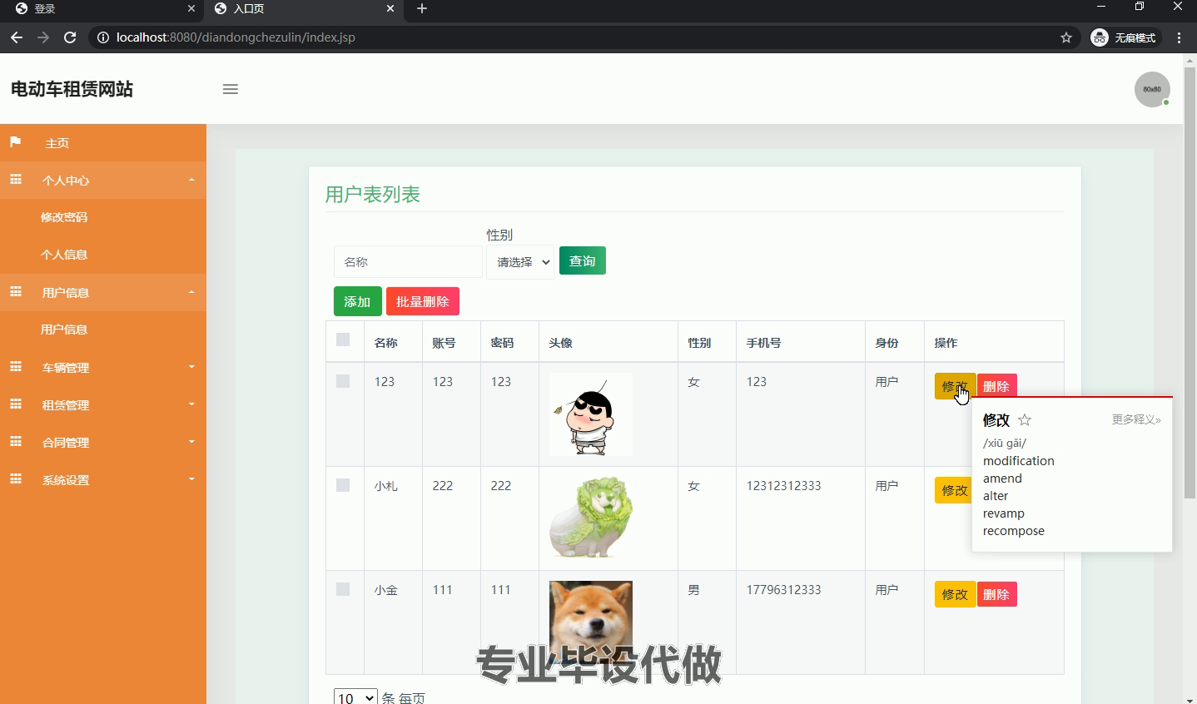Click 修改 for the 小札 row
This screenshot has height=704, width=1197.
point(955,490)
